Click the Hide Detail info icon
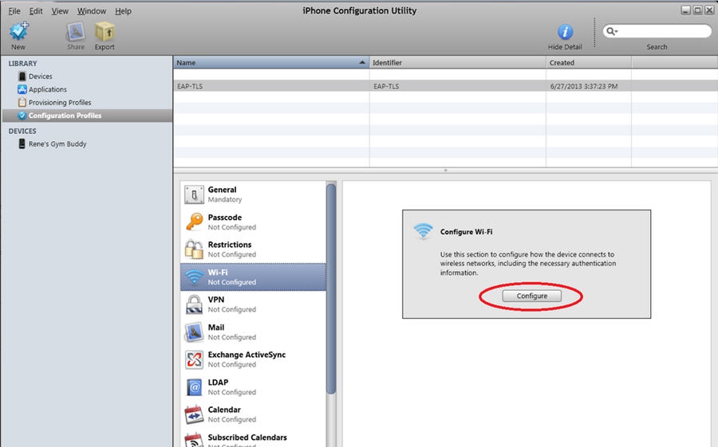 tap(565, 32)
